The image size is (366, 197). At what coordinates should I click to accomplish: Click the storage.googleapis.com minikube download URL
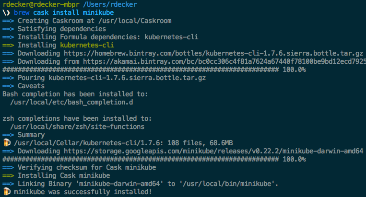(x=213, y=151)
